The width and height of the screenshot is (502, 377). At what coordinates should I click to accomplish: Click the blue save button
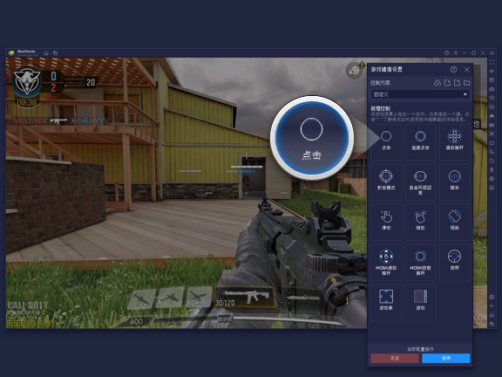(446, 359)
